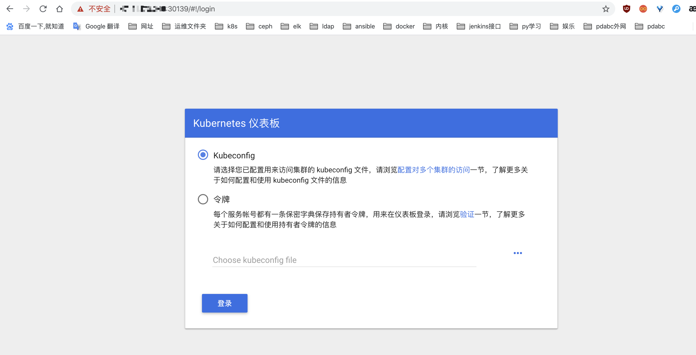This screenshot has height=355, width=696.
Task: Go to the browser home page icon
Action: coord(60,9)
